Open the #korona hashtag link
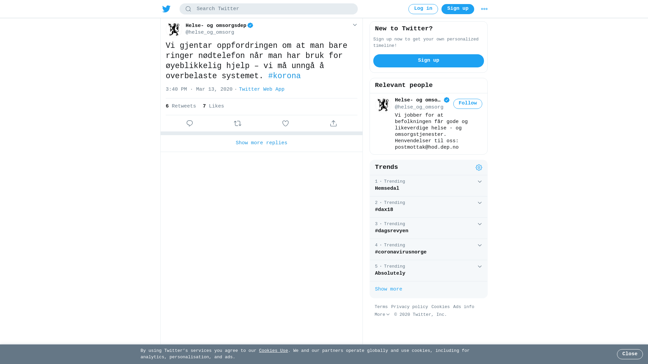This screenshot has height=364, width=648. tap(285, 76)
